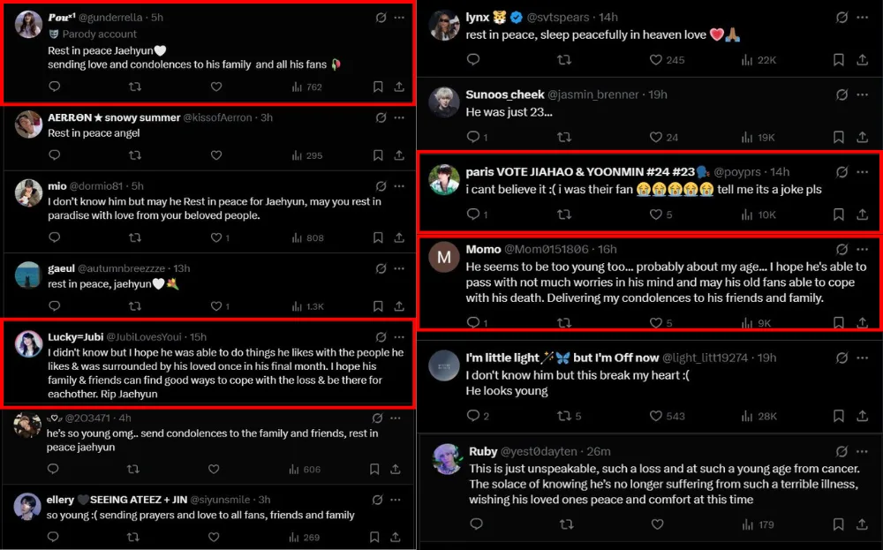
Task: Click Ruby's display name
Action: pyautogui.click(x=483, y=451)
